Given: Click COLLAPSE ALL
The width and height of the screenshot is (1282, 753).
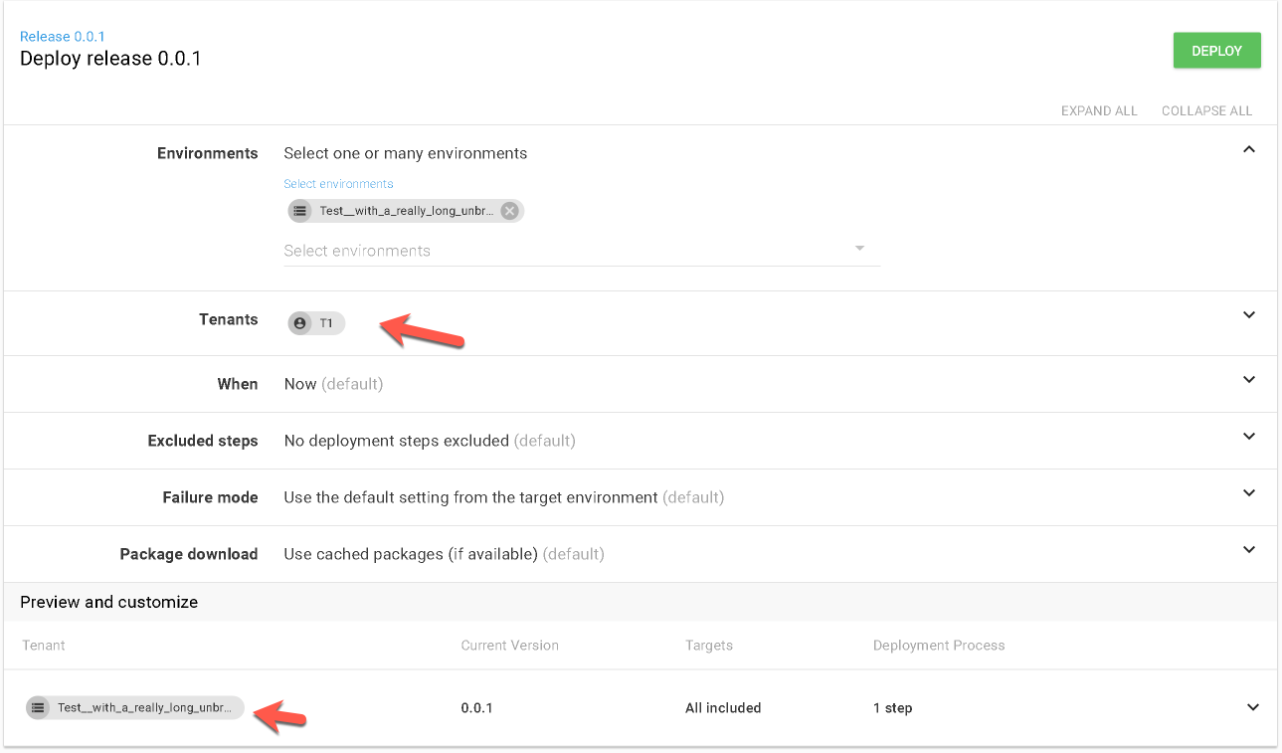Looking at the screenshot, I should coord(1206,110).
